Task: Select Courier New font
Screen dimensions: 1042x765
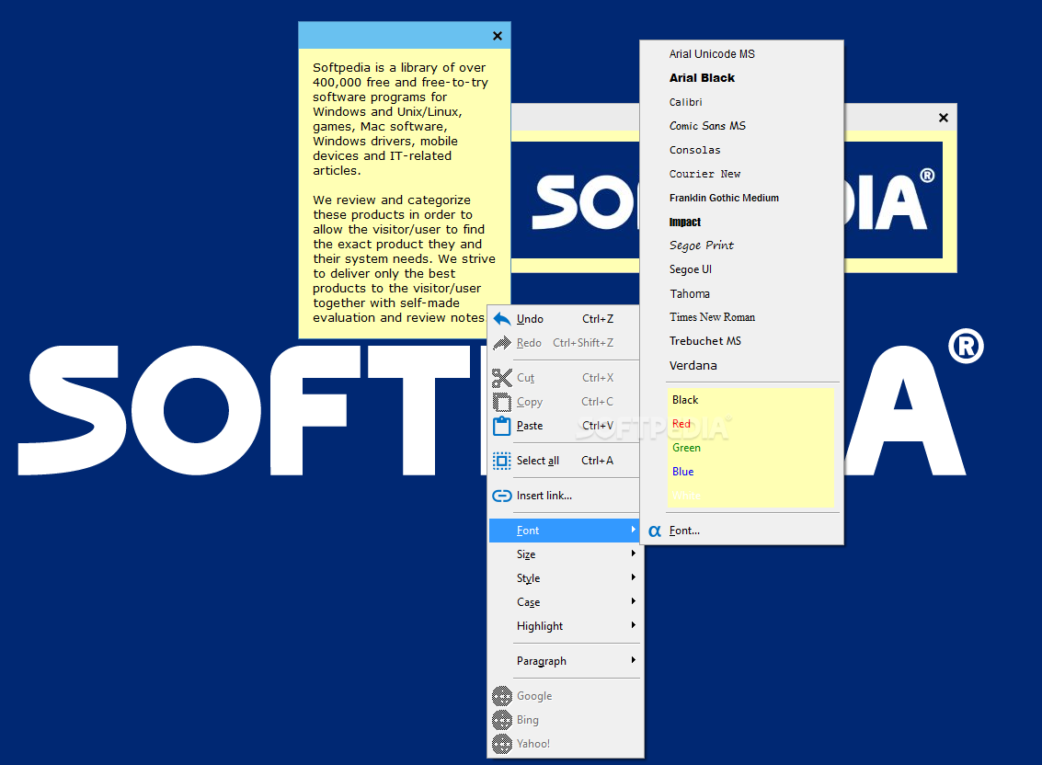Action: click(x=741, y=174)
